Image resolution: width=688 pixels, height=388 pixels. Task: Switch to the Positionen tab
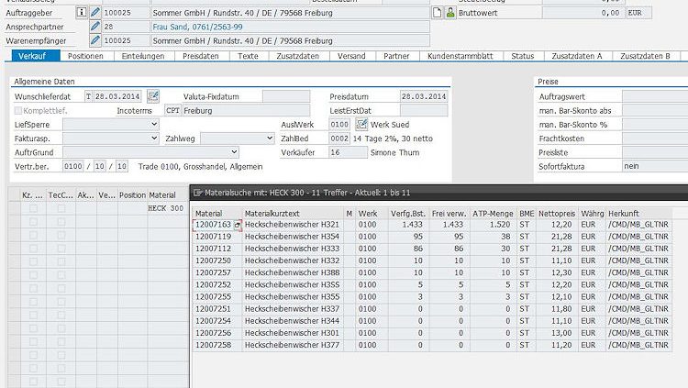pos(85,56)
